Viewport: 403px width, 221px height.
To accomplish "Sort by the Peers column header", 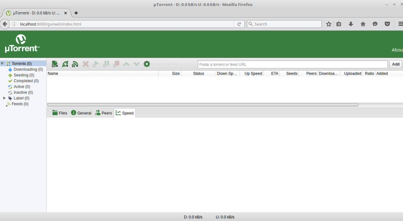I will click(x=308, y=74).
